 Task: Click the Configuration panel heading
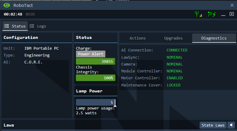coord(21,37)
